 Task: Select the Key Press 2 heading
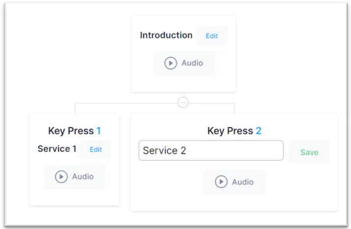coord(234,131)
